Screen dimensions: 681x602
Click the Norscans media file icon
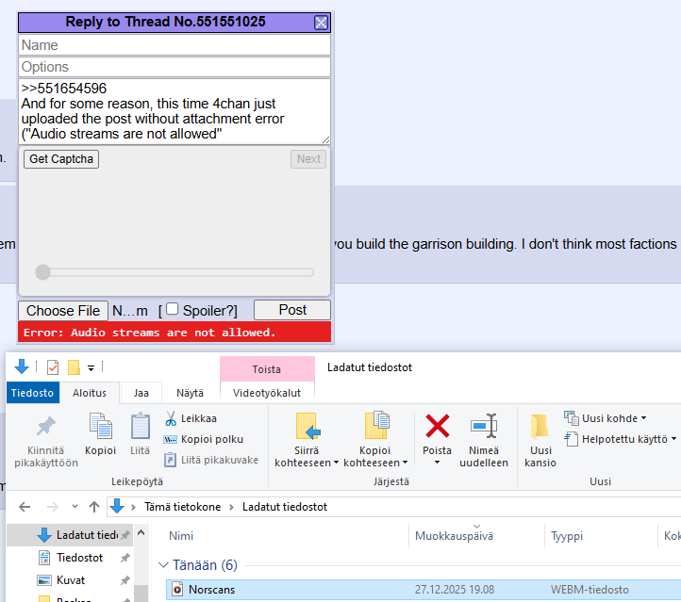tap(177, 590)
